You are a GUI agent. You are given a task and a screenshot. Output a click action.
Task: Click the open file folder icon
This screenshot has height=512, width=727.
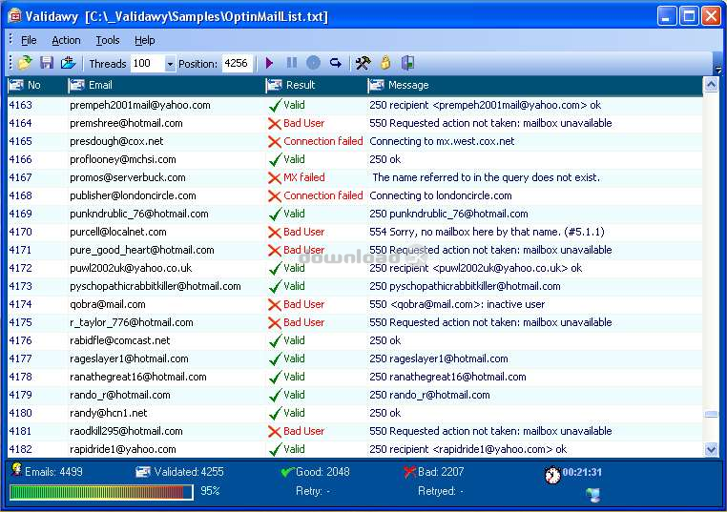(26, 64)
